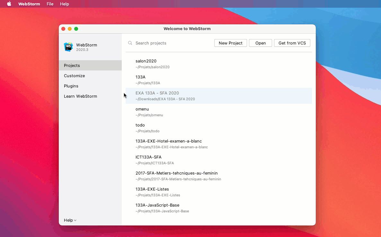381x237 pixels.
Task: Open the WebStorm menu in menu bar
Action: click(x=29, y=4)
